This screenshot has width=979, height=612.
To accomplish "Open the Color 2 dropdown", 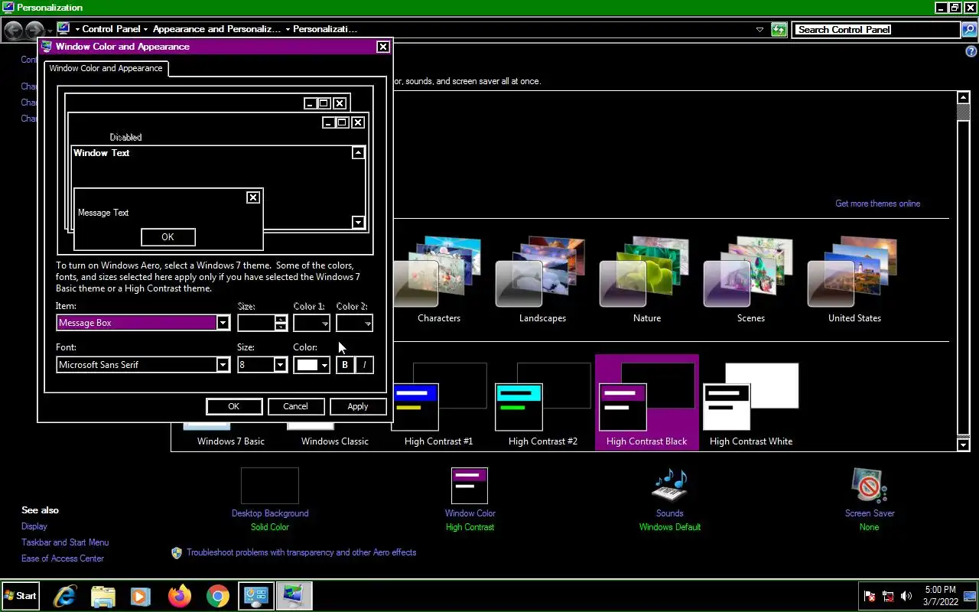I will 355,323.
